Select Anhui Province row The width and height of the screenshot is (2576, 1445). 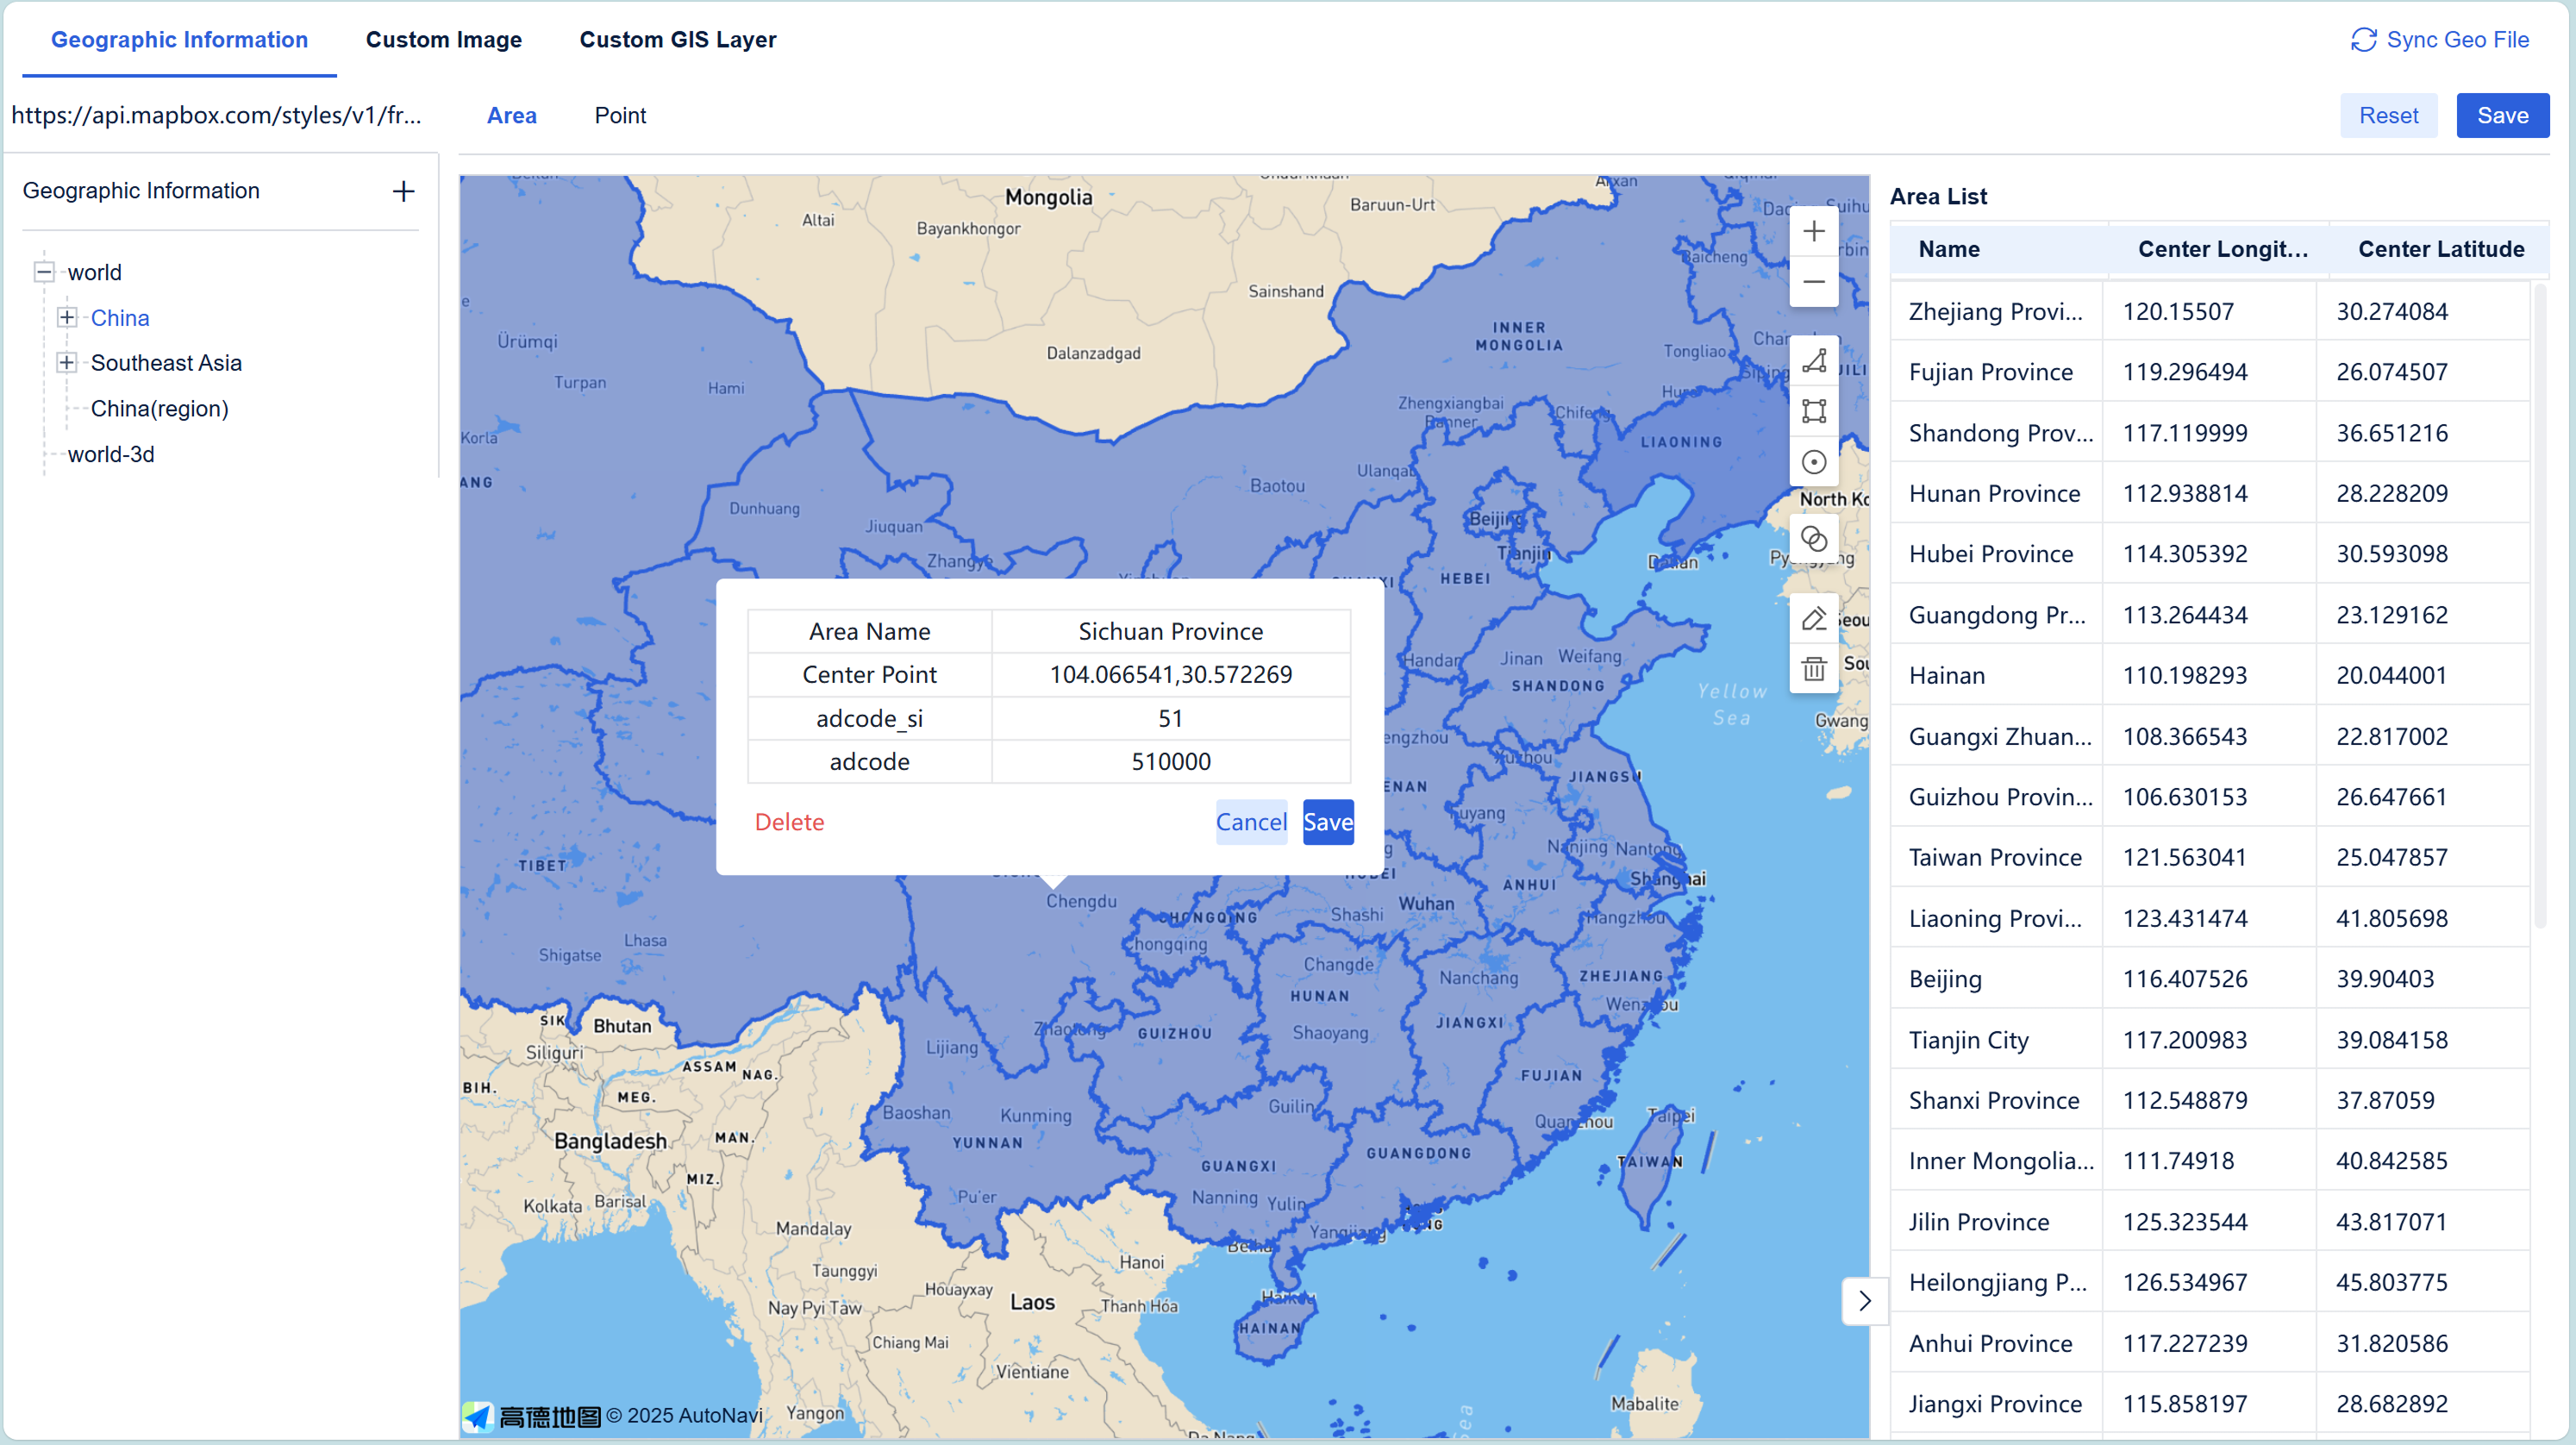tap(2209, 1344)
